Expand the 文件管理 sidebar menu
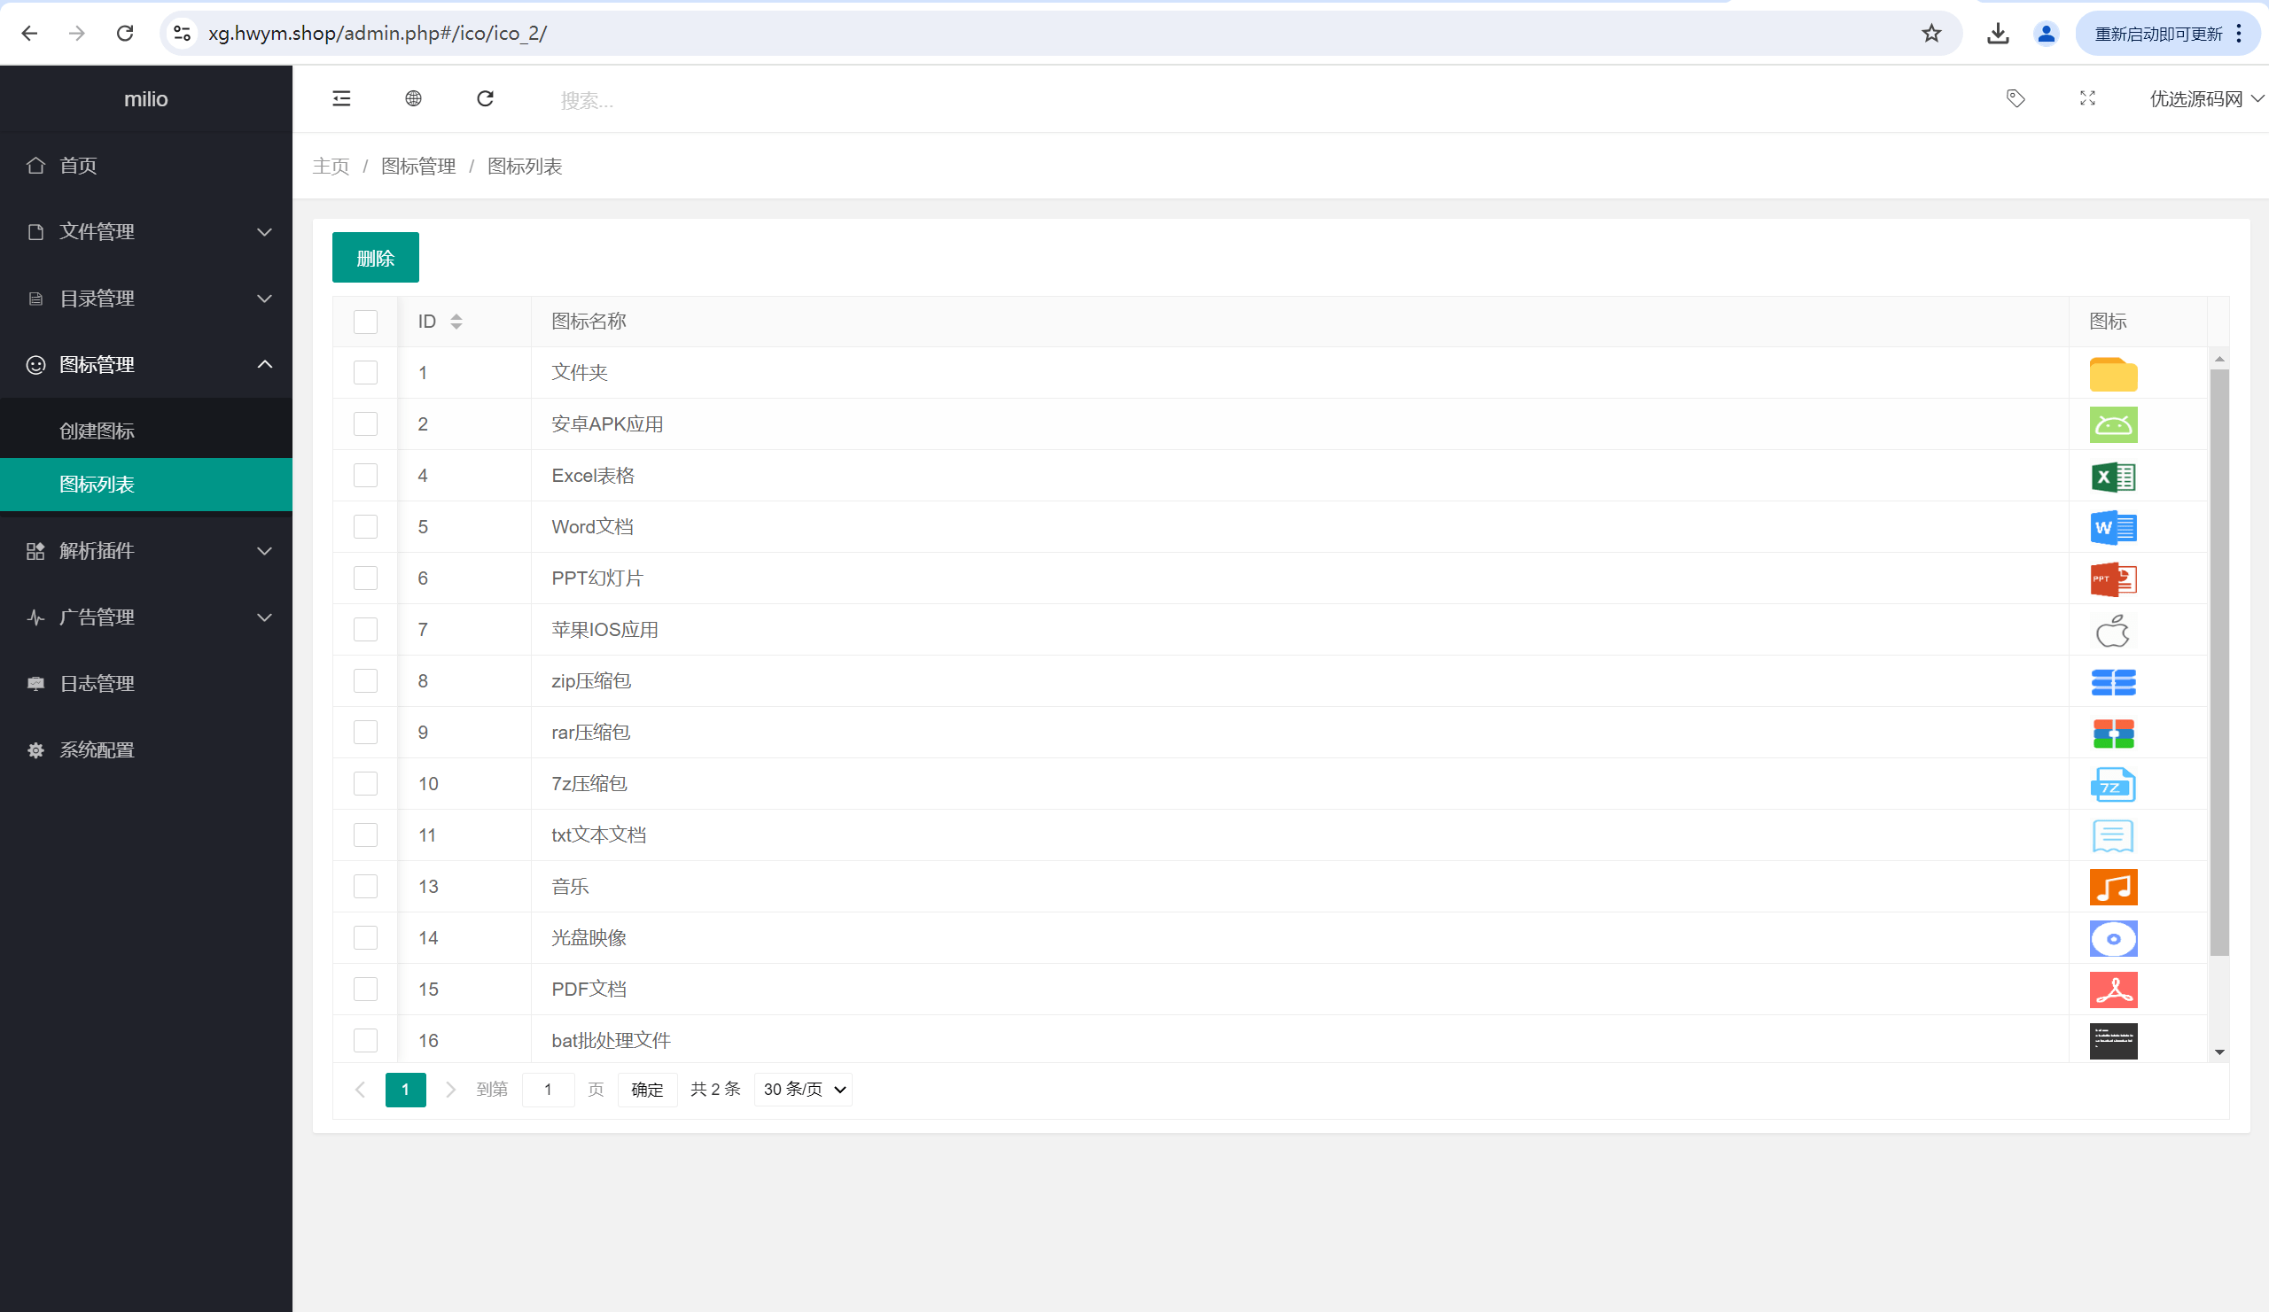This screenshot has height=1312, width=2269. pos(146,232)
